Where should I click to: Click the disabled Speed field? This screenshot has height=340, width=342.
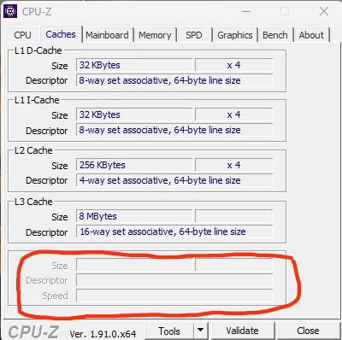point(174,296)
